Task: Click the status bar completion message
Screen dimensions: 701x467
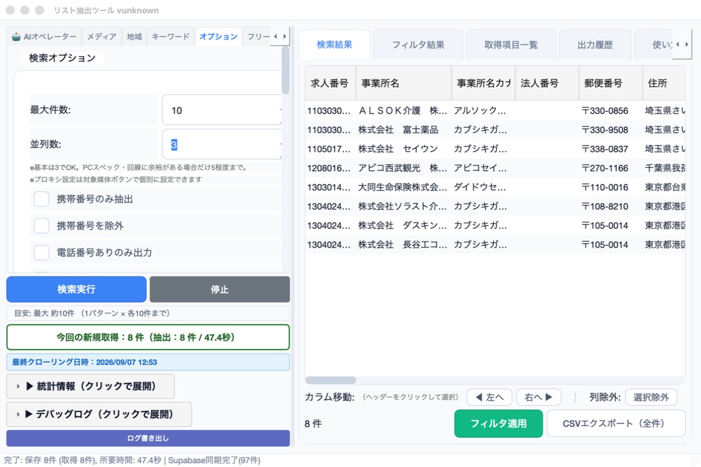Action: (133, 460)
